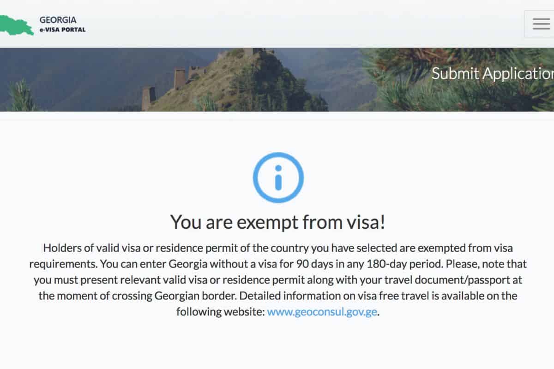
Task: Click the leftmost stone tower in banner
Action: (148, 98)
